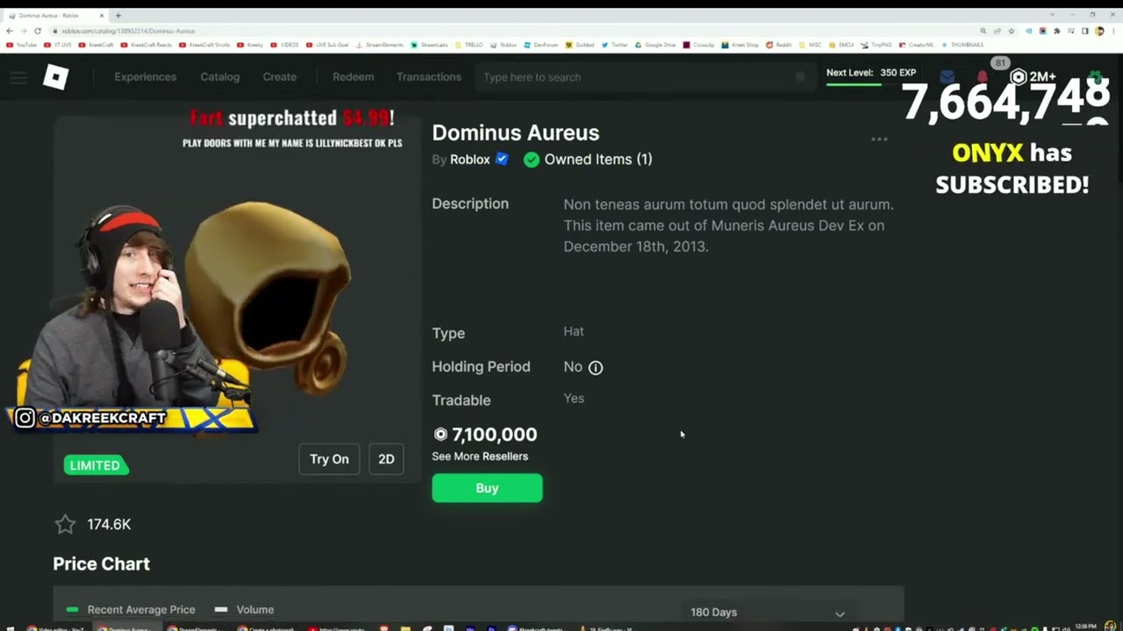
Task: Open the Roblox messages envelope icon
Action: 947,77
